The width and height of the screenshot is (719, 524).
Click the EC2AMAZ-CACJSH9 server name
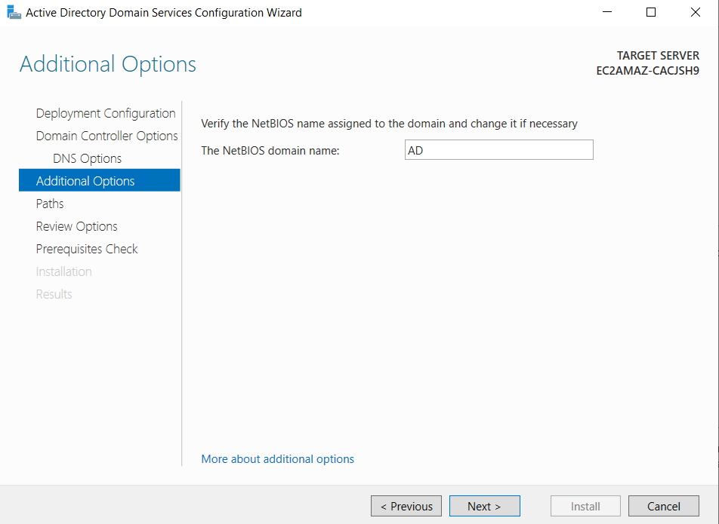pyautogui.click(x=647, y=71)
